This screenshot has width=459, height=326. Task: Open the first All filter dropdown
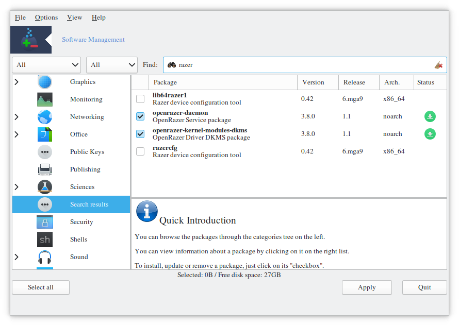point(46,65)
